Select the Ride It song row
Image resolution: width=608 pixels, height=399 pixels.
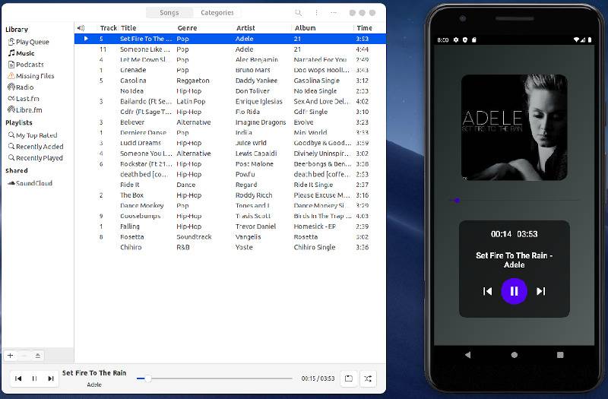coord(230,185)
